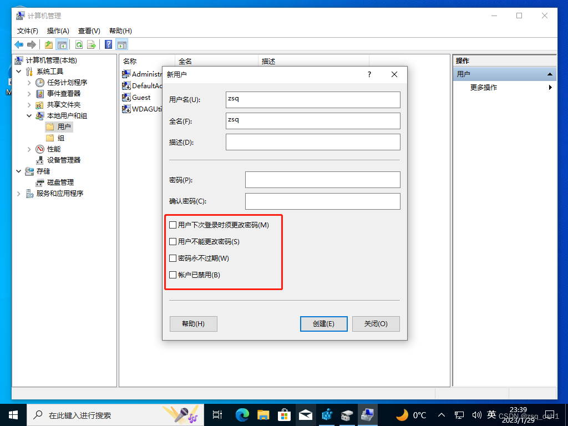This screenshot has height=426, width=568.
Task: Click the Back arrow toolbar icon
Action: coord(19,44)
